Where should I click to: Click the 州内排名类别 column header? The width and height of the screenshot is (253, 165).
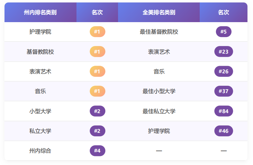40,12
